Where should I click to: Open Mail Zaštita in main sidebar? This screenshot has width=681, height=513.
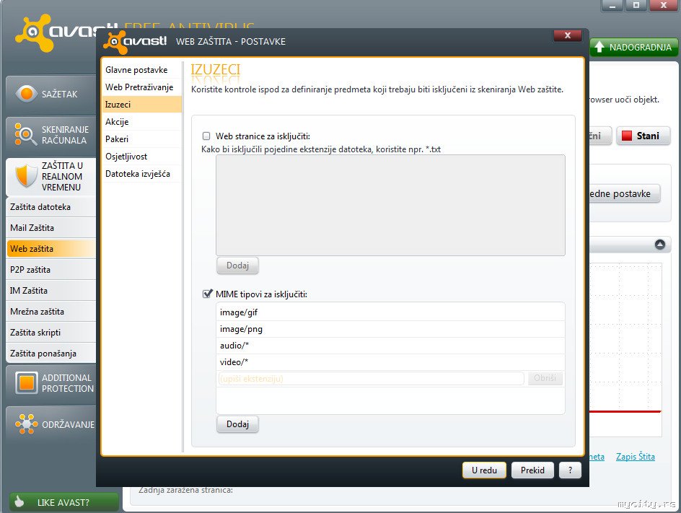coord(51,227)
